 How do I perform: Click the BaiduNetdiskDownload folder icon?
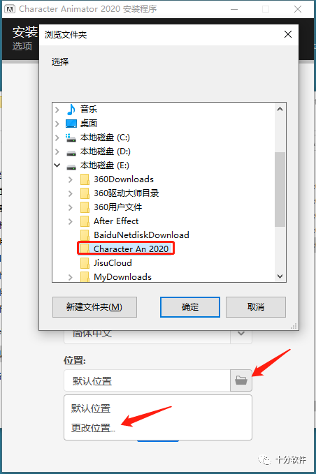[85, 235]
